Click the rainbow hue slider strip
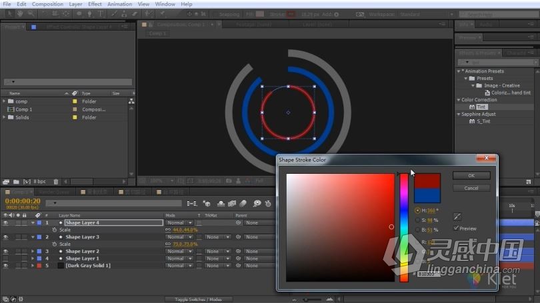Screen dimensions: 540x303 pyautogui.click(x=404, y=228)
